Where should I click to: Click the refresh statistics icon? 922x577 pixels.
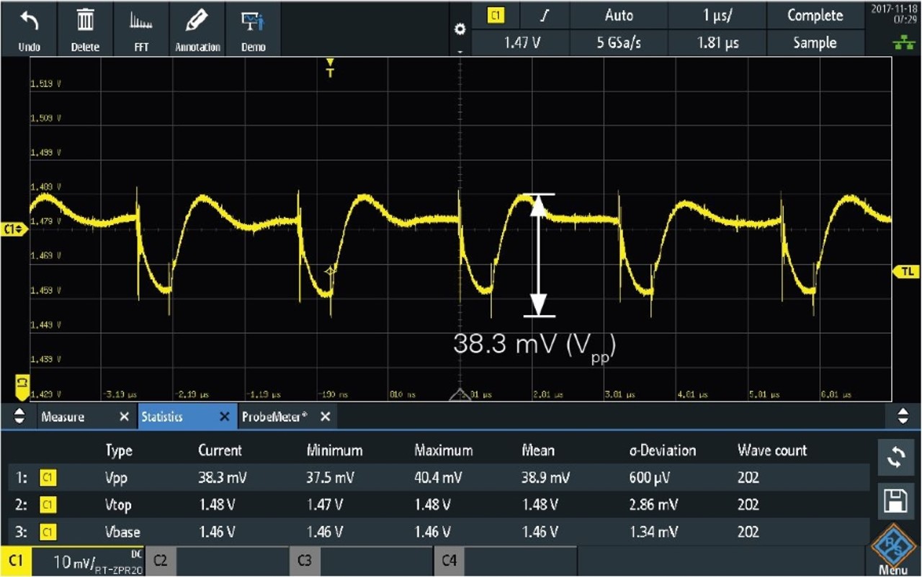tap(895, 458)
